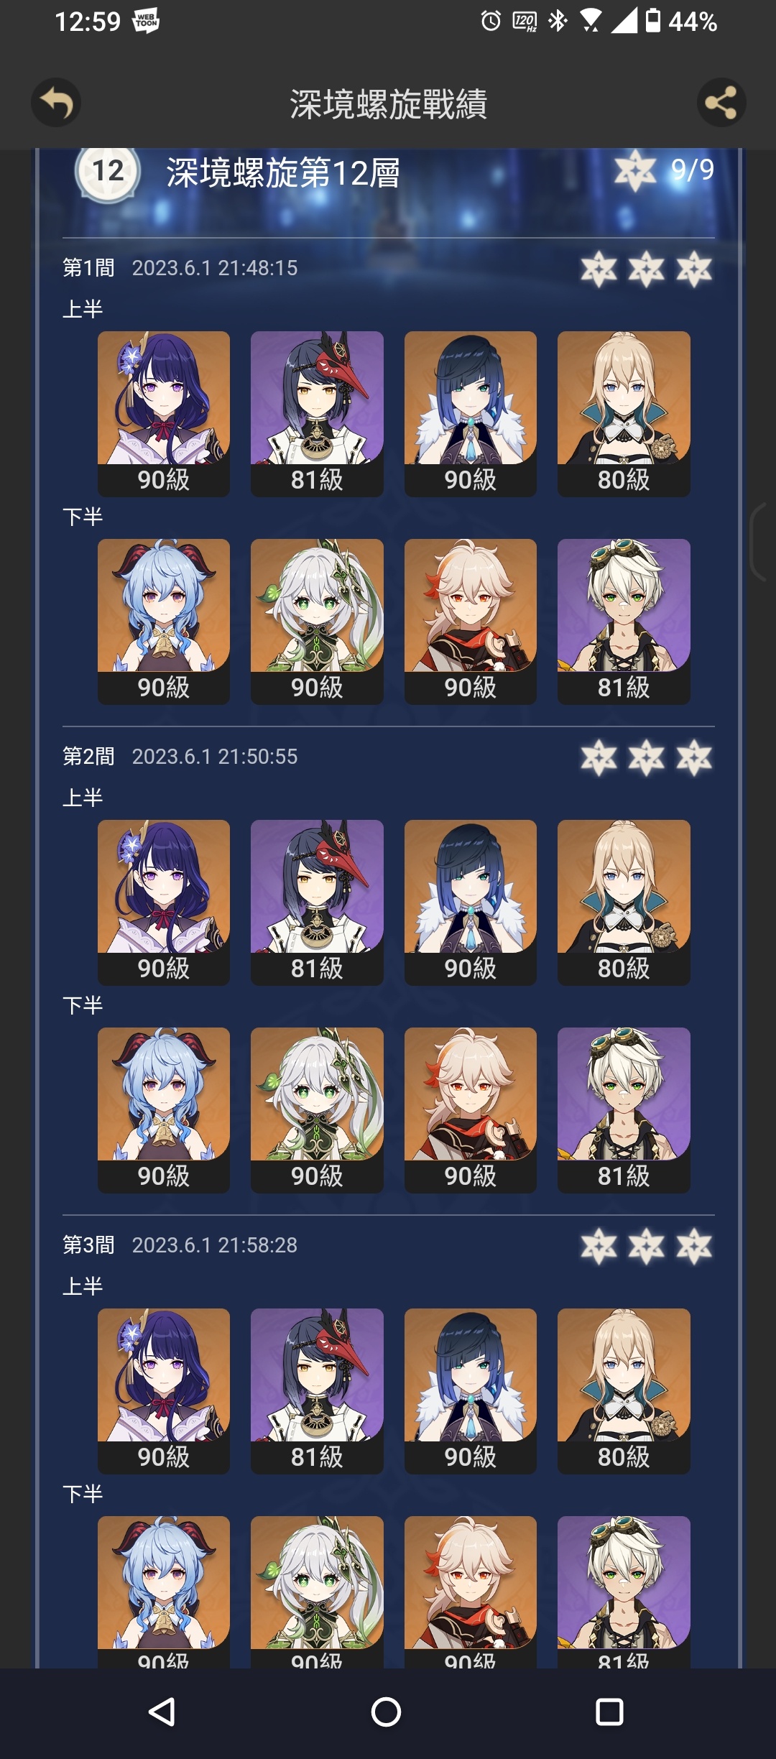Select dark blue-haired character in chamber 2 first half
Screen dimensions: 776x1759
pyautogui.click(x=471, y=902)
